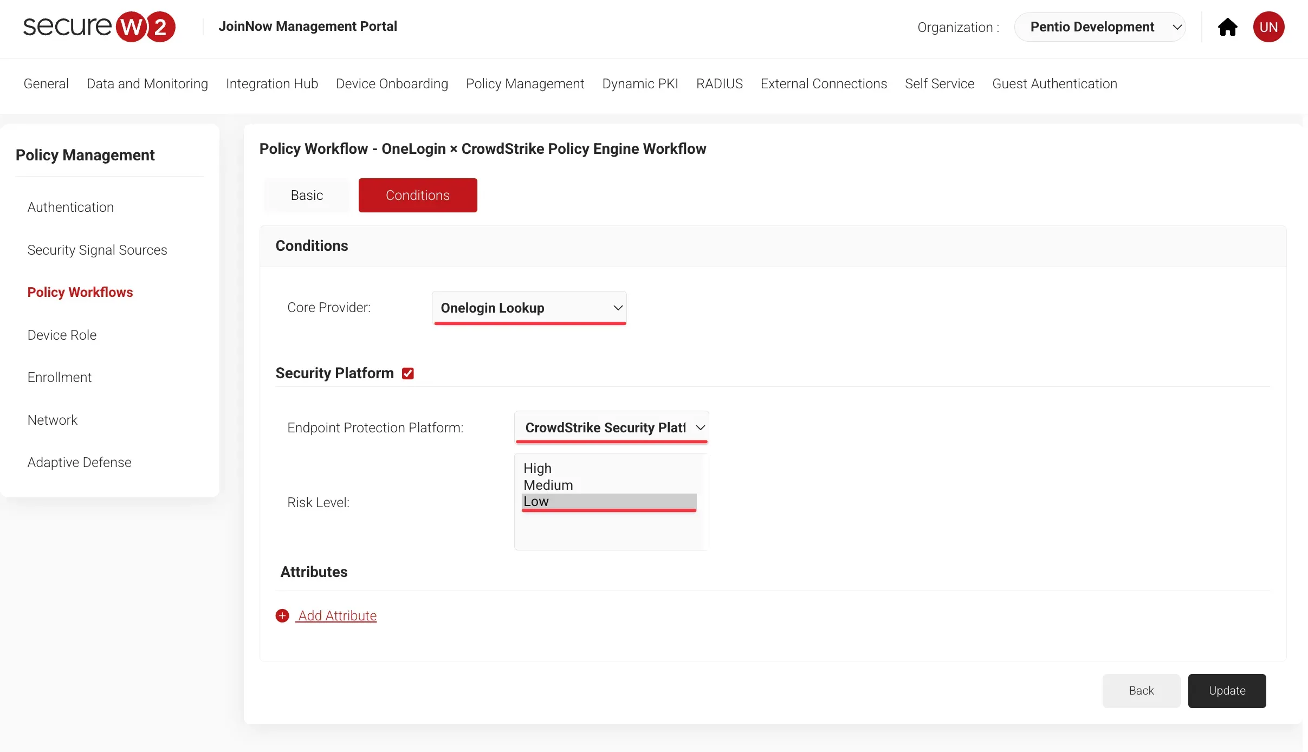
Task: Open the Dynamic PKI menu
Action: click(640, 83)
